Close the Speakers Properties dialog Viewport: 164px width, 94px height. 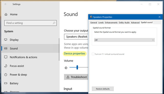click(x=159, y=17)
